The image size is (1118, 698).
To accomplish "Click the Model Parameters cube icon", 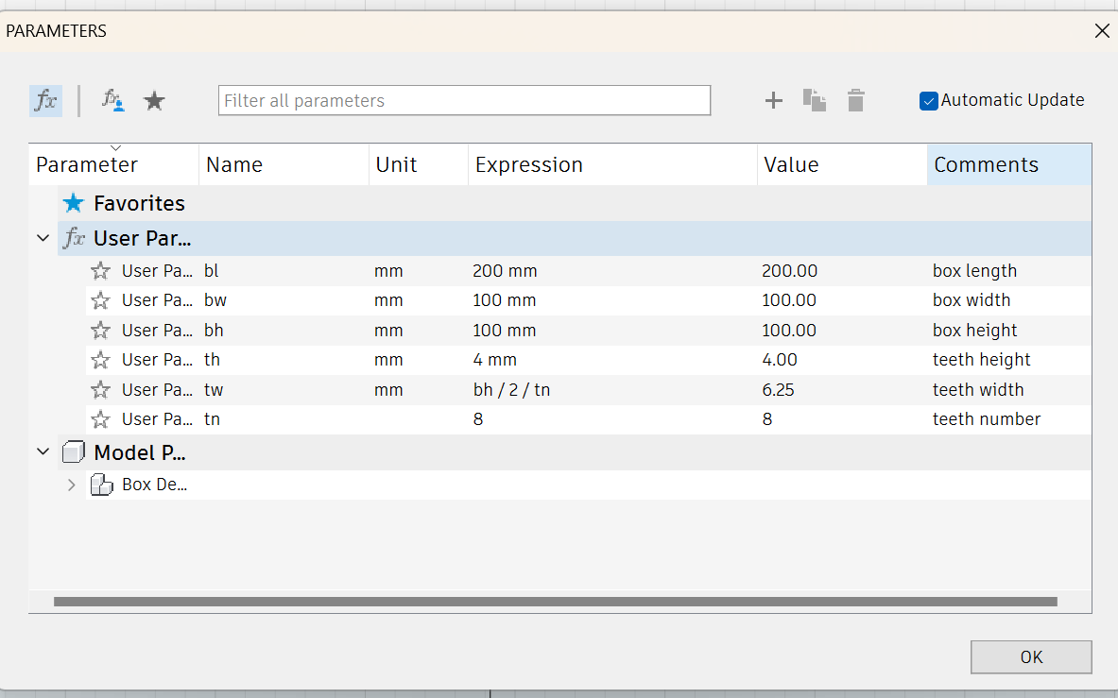I will click(74, 453).
